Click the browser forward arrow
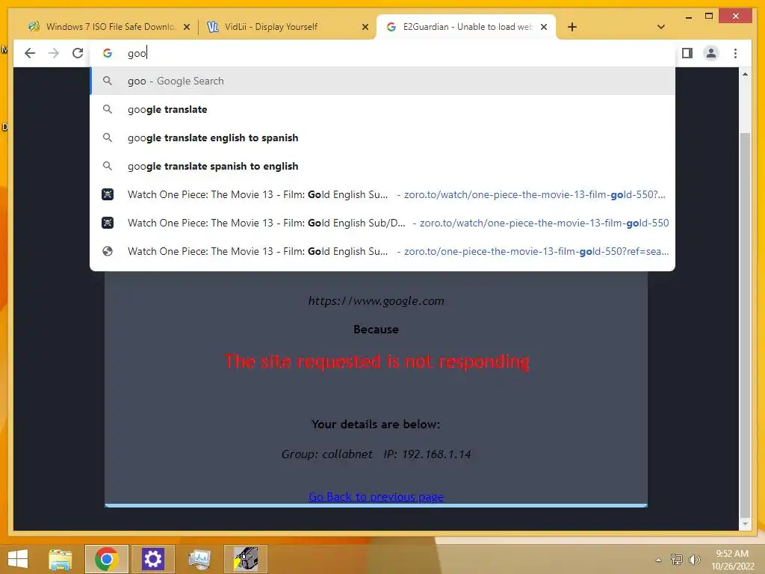This screenshot has height=574, width=765. click(x=54, y=53)
